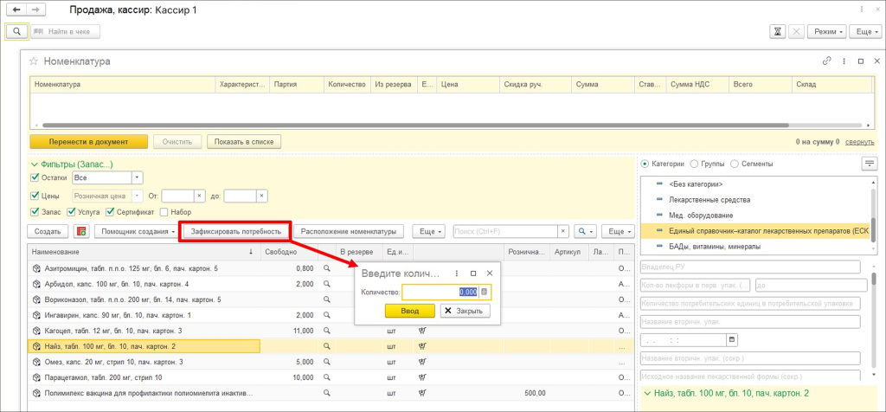Click the calendar icon in the date field
886x412 pixels.
click(733, 339)
